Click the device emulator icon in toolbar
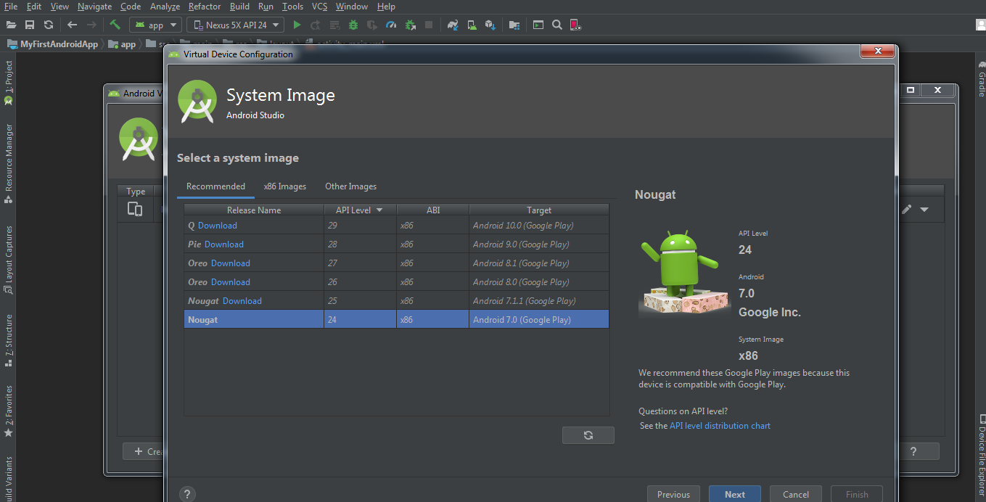The image size is (986, 502). click(575, 25)
